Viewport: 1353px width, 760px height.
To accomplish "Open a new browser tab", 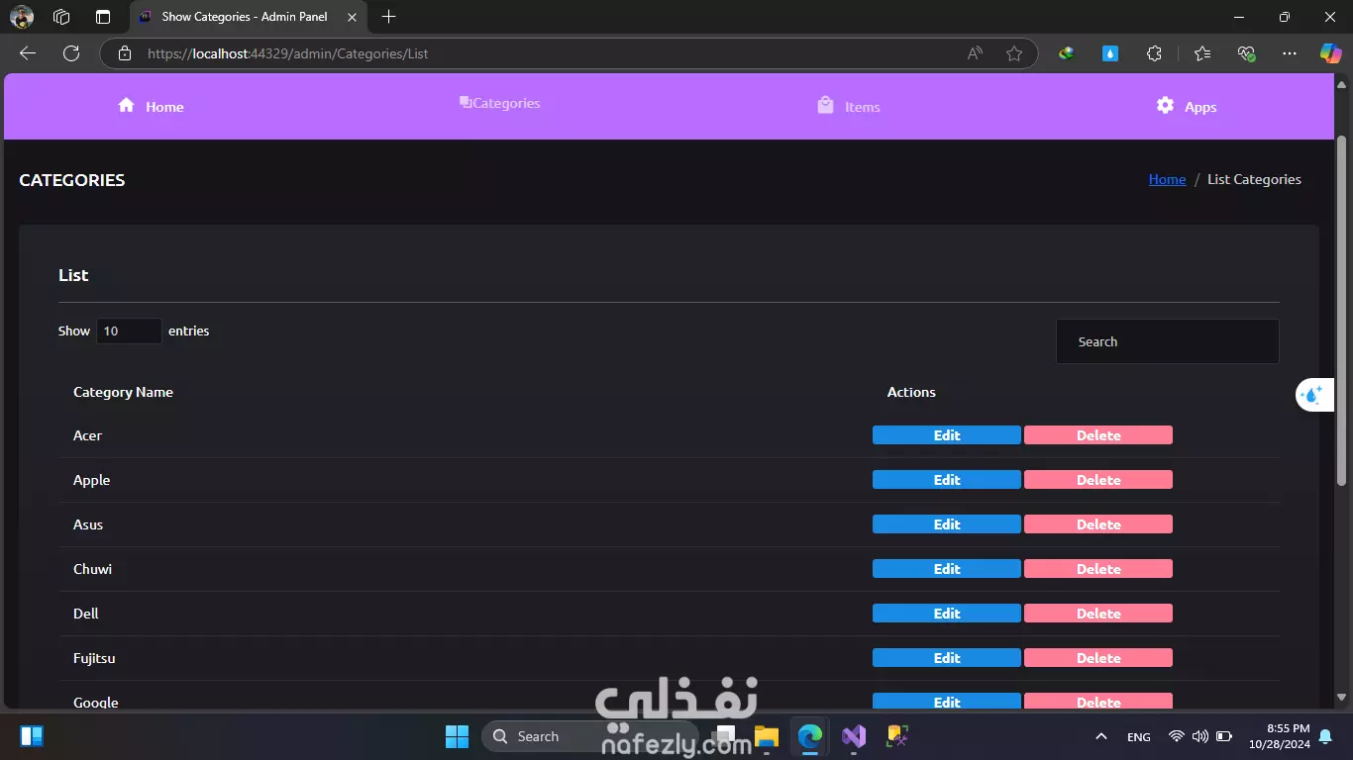I will click(x=389, y=17).
